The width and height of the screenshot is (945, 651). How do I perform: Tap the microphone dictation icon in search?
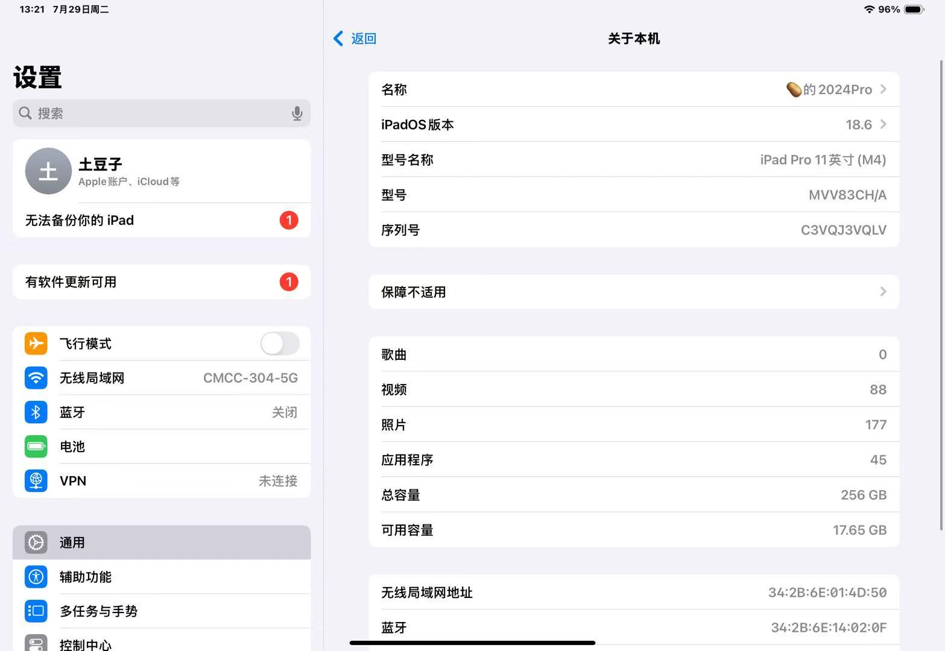coord(297,113)
